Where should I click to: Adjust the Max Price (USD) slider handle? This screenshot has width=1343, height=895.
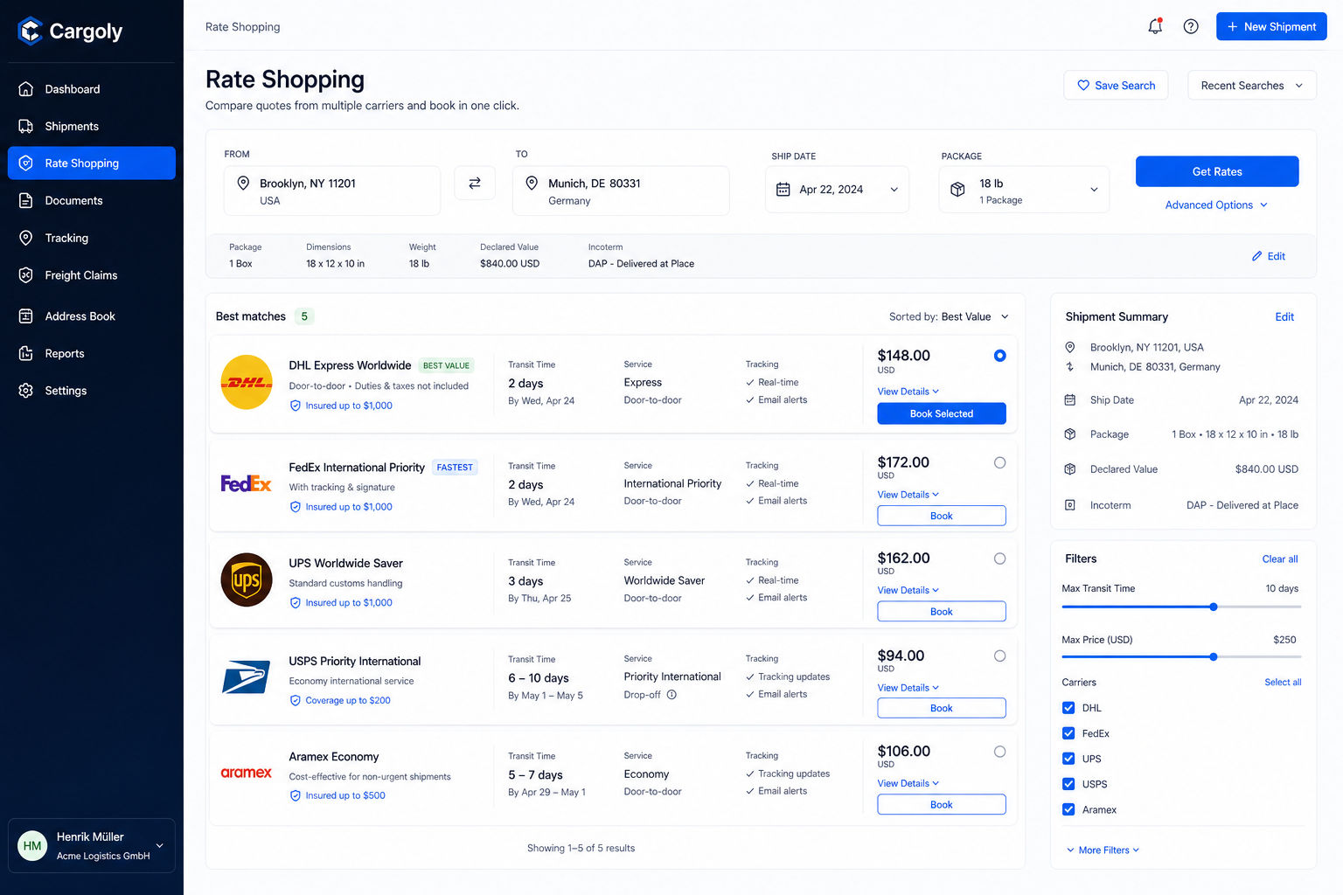[1214, 656]
